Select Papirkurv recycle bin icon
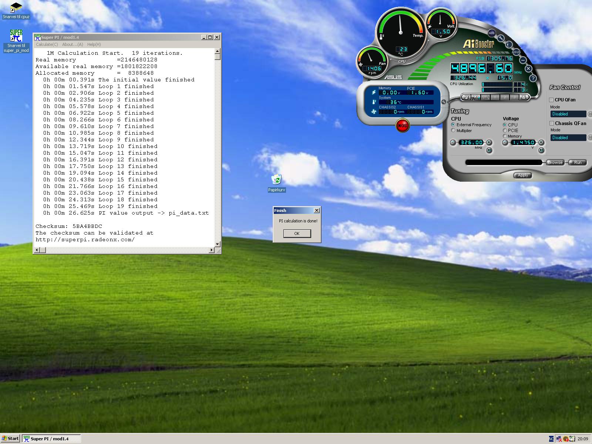Image resolution: width=592 pixels, height=444 pixels. tap(276, 184)
